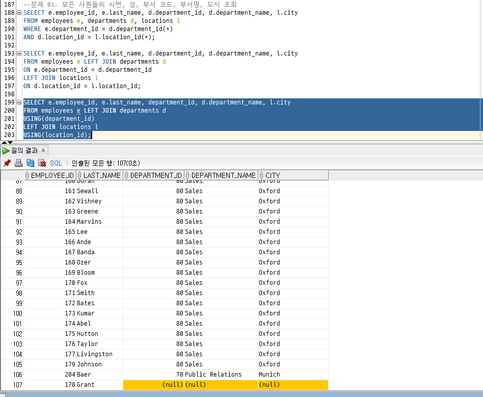Select the 'Johnson' last name cell

point(99,364)
